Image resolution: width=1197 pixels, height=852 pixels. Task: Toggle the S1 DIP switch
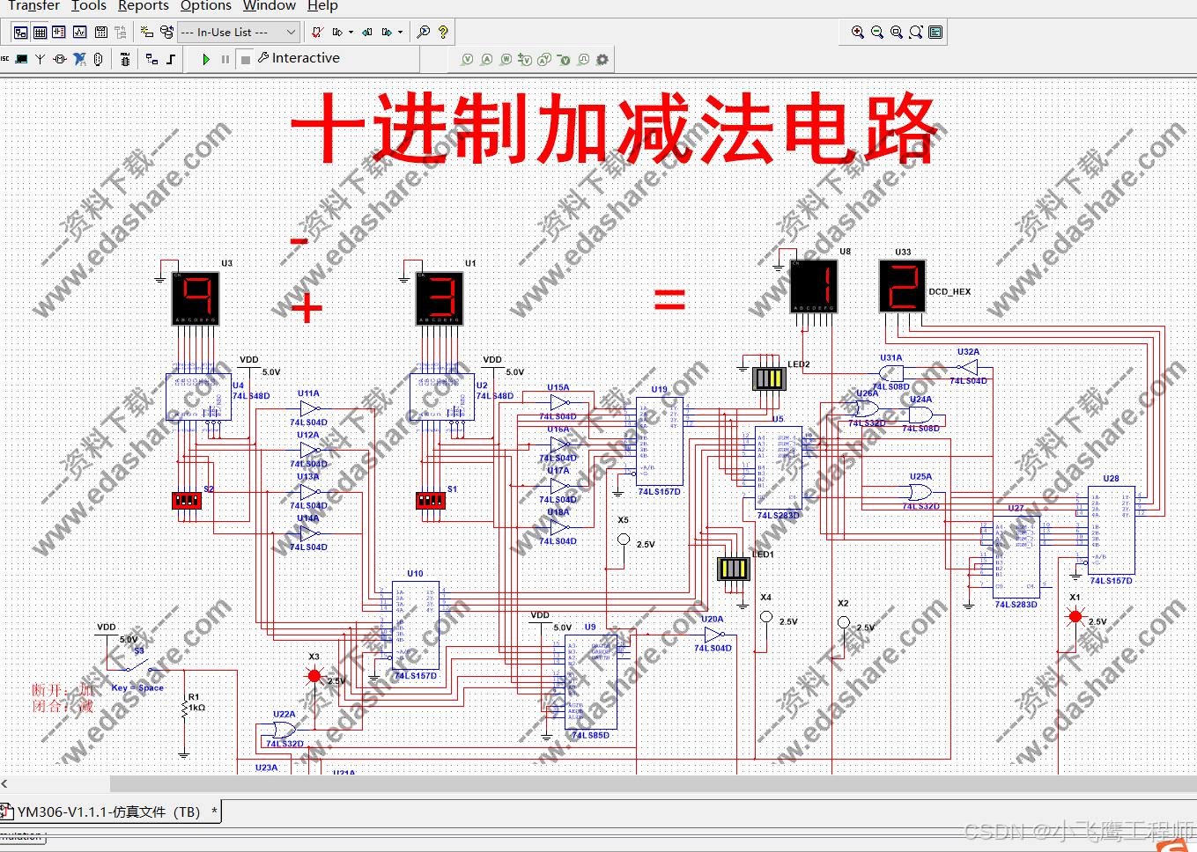point(431,501)
